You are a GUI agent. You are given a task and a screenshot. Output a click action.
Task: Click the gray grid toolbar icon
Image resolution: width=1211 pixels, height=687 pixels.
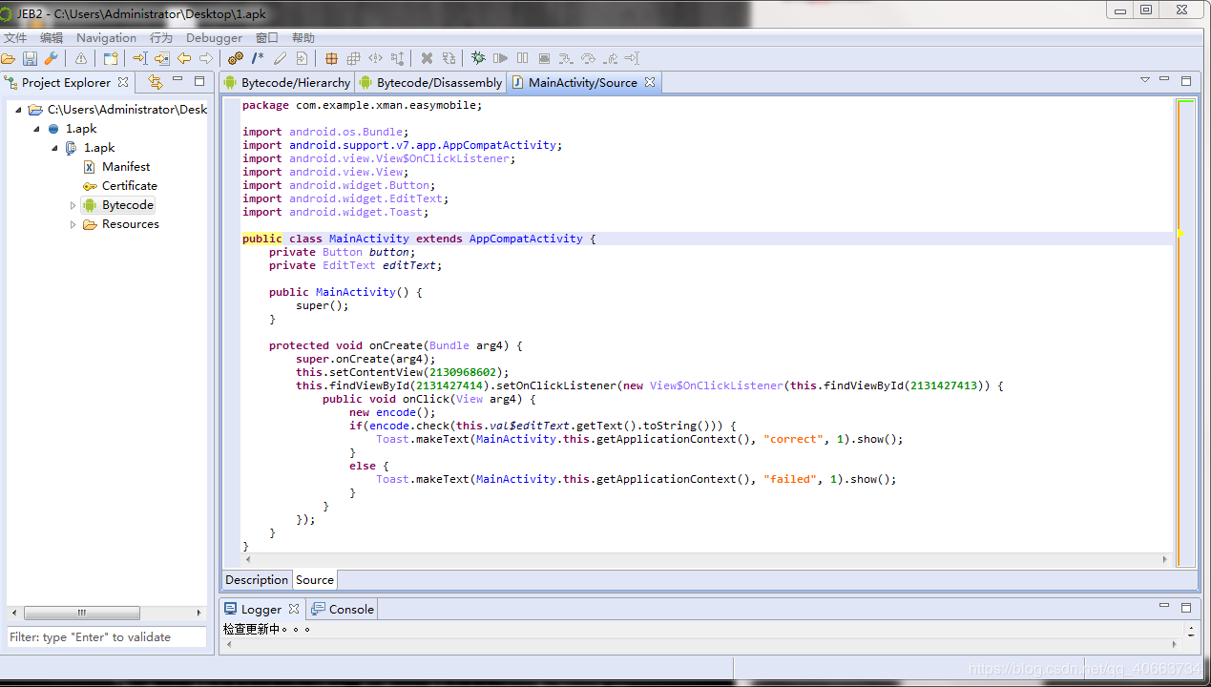354,59
